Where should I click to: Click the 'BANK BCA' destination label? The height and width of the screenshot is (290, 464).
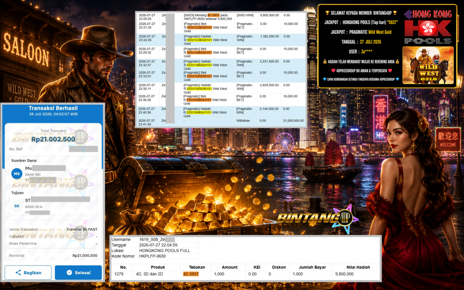(34, 207)
